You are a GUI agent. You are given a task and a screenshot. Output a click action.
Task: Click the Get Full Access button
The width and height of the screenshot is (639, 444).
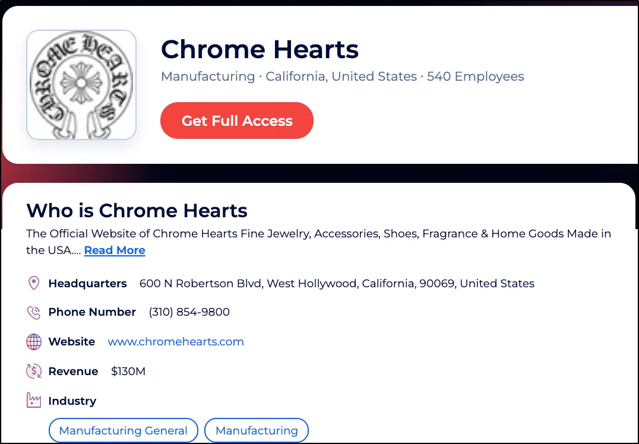click(x=236, y=120)
